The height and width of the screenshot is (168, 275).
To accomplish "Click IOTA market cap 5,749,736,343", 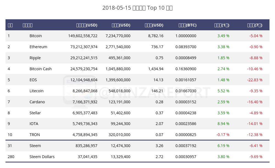I will coord(85,124).
